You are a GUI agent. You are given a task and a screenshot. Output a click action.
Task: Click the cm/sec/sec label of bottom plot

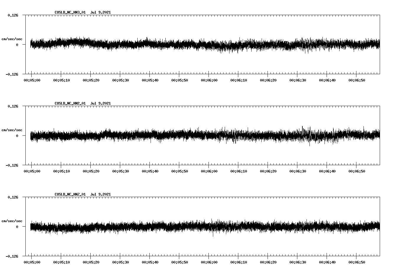click(12, 220)
